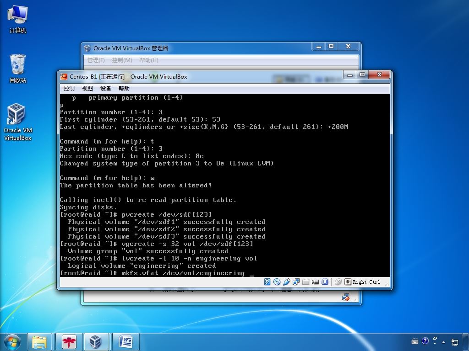Open the 视图 menu
Viewport: 469px width, 351px height.
pos(87,88)
